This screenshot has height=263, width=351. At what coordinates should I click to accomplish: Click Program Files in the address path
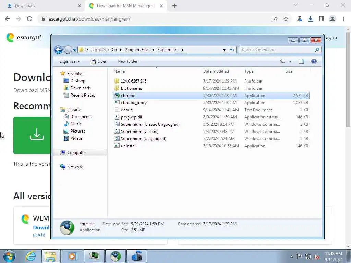click(137, 50)
